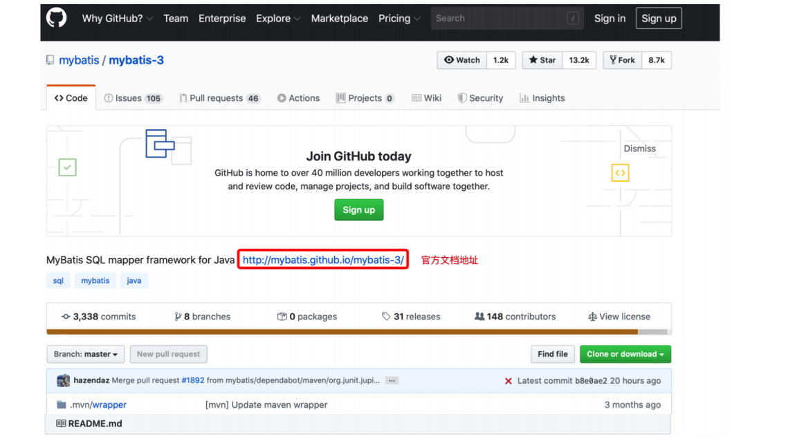This screenshot has width=806, height=439.
Task: Expand the Pricing menu
Action: pyautogui.click(x=399, y=19)
